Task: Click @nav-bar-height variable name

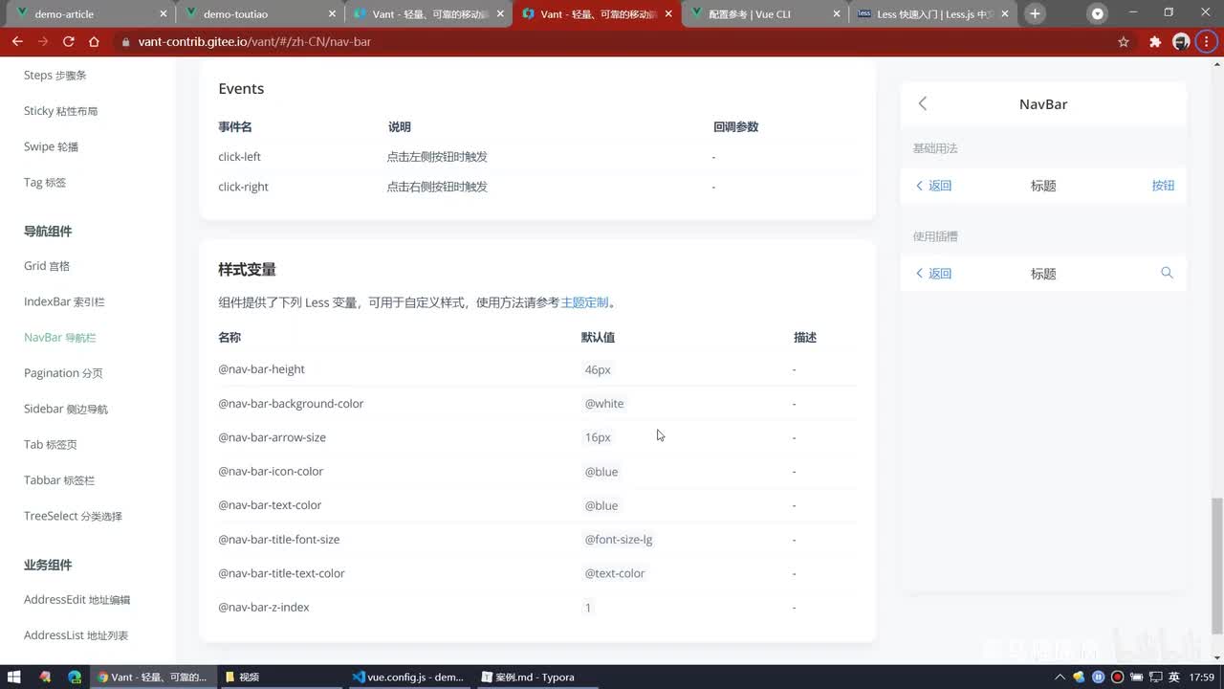Action: pos(261,369)
